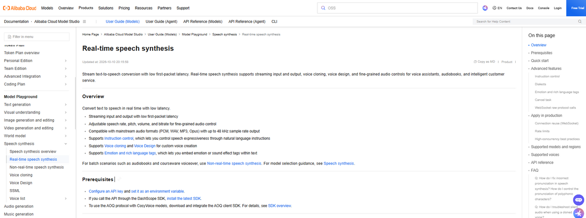Open the Non-real-time speech synthesis link in text
This screenshot has width=586, height=218.
click(x=234, y=163)
